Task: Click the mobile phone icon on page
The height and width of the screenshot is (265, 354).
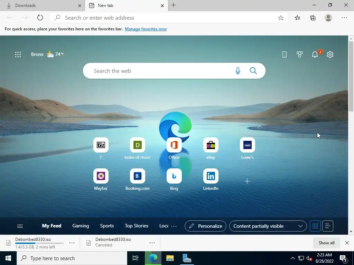Action: coord(285,54)
